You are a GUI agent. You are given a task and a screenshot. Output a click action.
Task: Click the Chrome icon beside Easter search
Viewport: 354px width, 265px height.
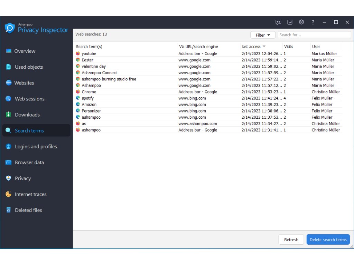point(78,60)
